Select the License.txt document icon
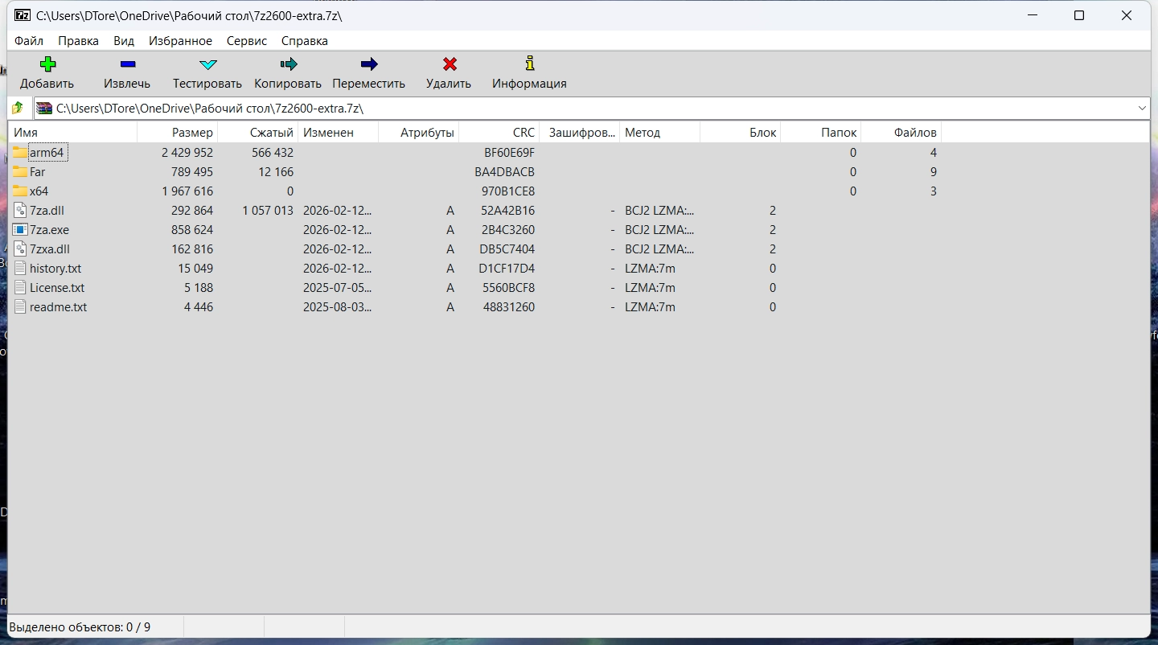 point(20,288)
